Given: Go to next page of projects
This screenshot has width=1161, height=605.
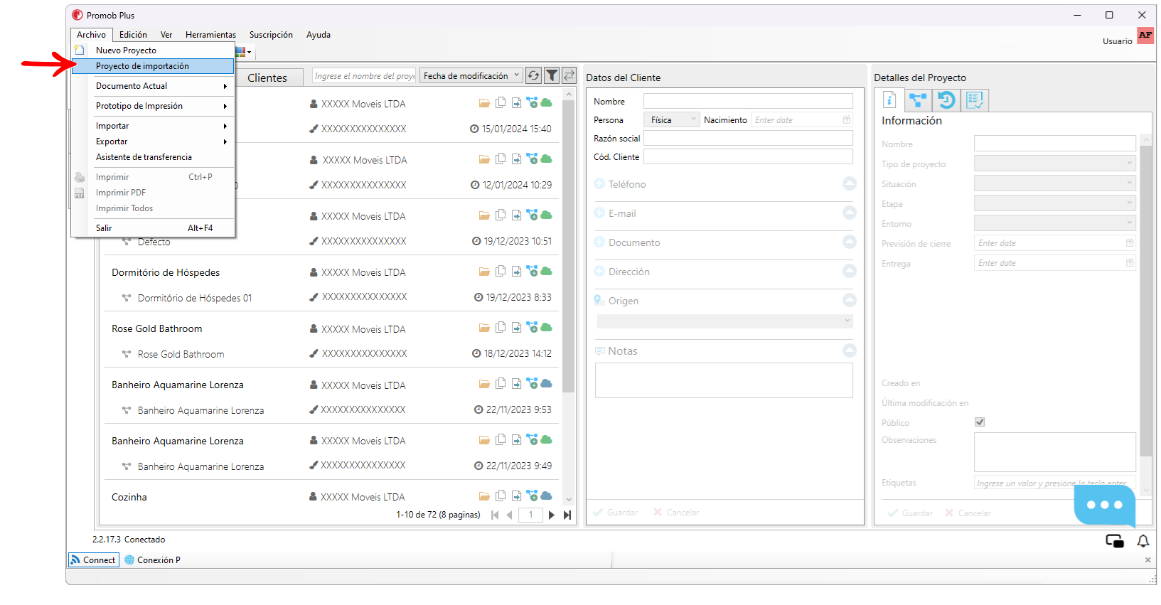Looking at the screenshot, I should tap(552, 515).
